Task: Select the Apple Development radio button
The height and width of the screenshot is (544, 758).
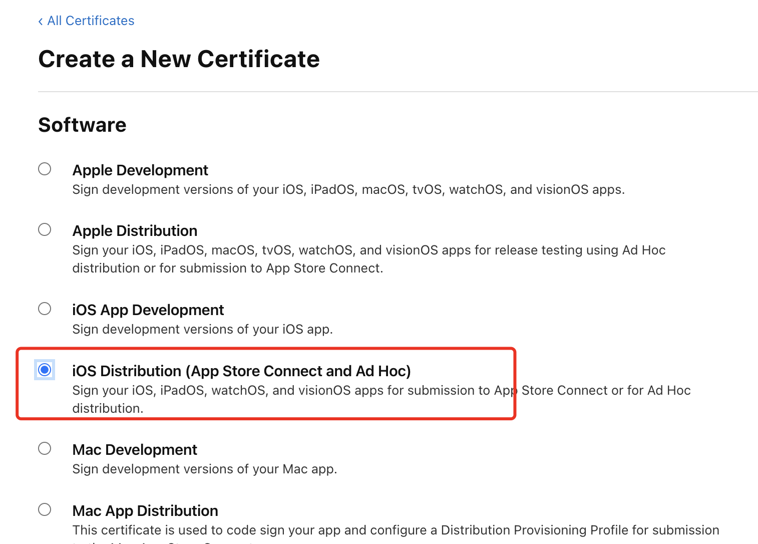Action: 45,169
